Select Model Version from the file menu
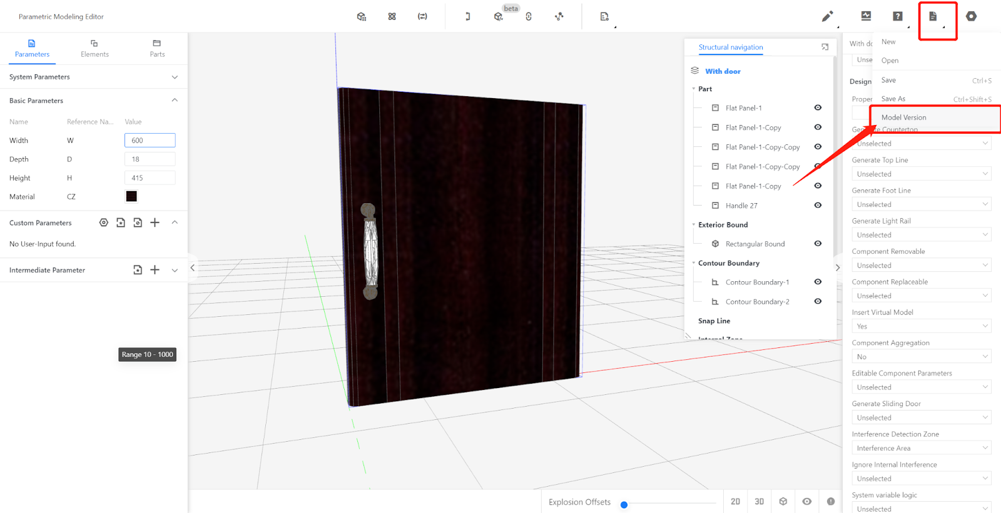The width and height of the screenshot is (1001, 513). click(x=903, y=117)
